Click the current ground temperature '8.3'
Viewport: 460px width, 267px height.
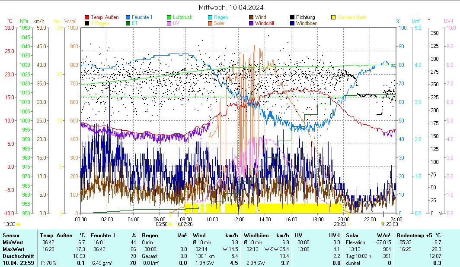tap(438, 263)
